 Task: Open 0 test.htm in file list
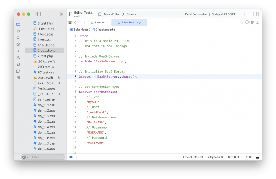click(x=44, y=23)
